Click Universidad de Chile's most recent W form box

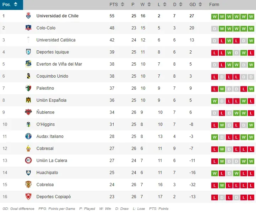(251, 17)
